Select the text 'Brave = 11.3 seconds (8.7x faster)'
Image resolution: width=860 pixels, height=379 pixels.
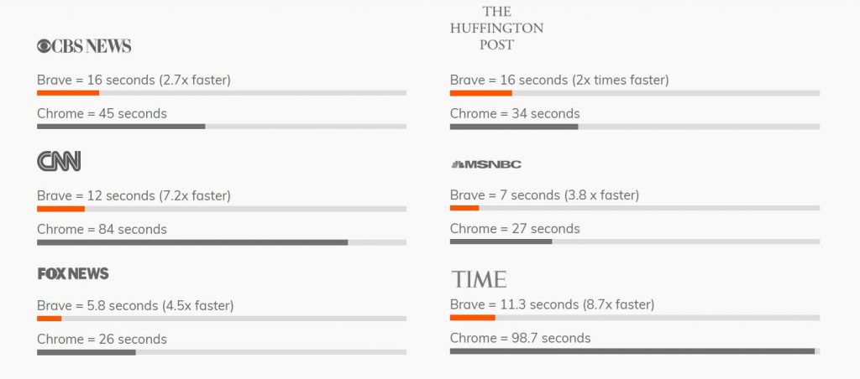click(553, 304)
